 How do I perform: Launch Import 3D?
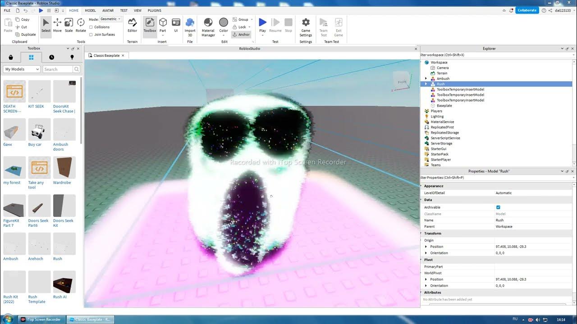pyautogui.click(x=190, y=27)
